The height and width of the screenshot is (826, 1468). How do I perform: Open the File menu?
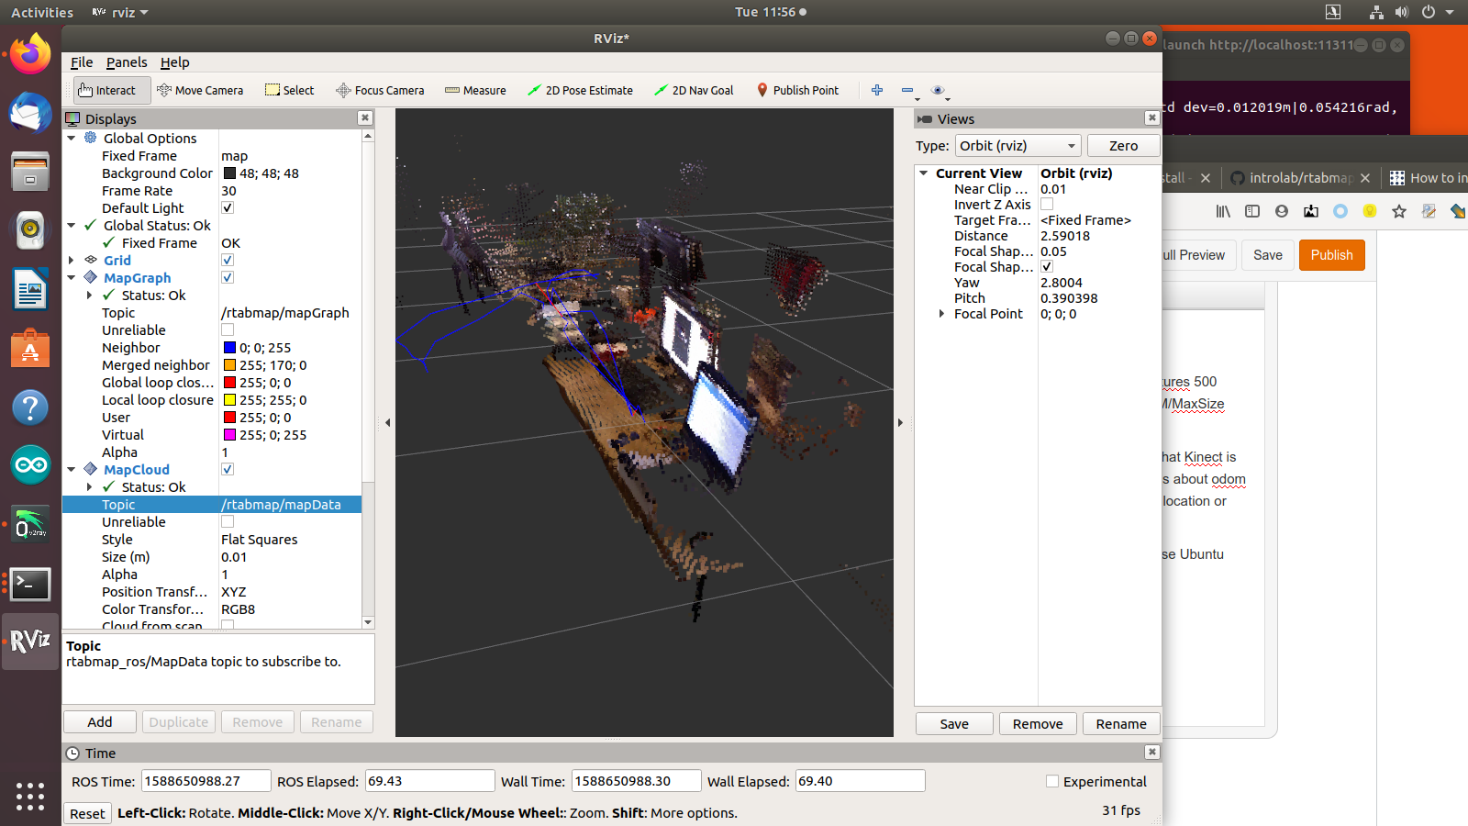[81, 62]
